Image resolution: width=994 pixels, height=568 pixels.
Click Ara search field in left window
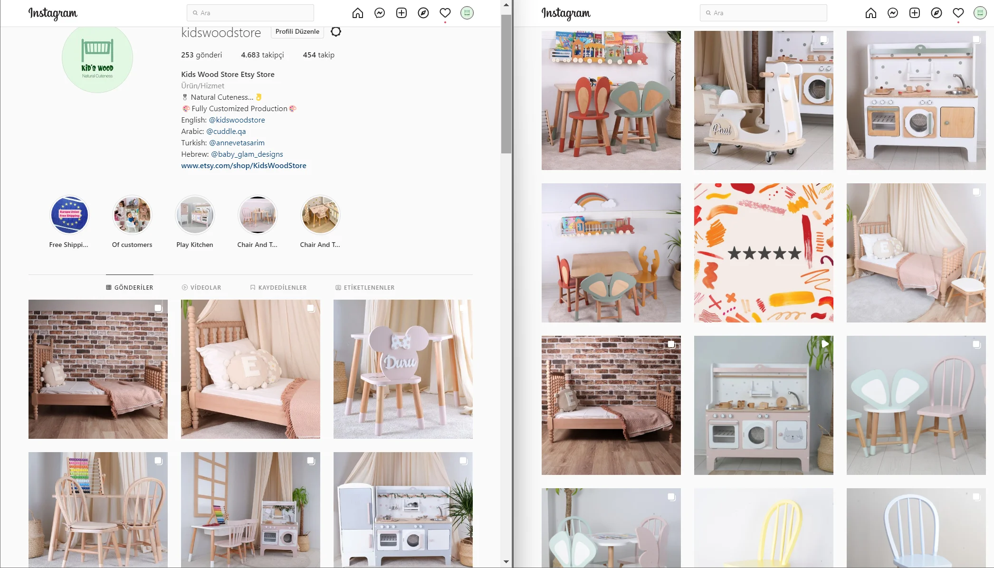(250, 13)
